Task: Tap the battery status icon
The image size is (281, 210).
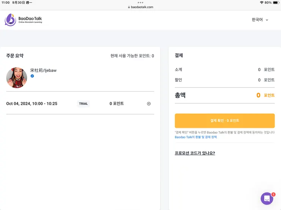Action: pos(275,3)
